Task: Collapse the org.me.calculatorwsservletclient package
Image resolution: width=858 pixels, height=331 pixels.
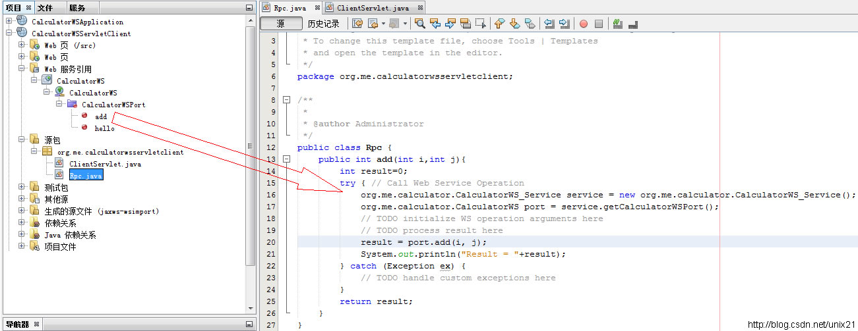Action: 34,152
